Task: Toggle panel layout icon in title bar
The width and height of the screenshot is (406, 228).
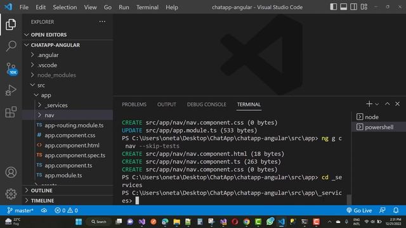Action: 344,7
